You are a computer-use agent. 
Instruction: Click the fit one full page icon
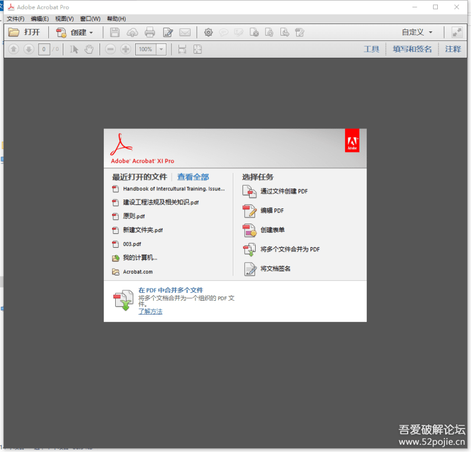click(197, 49)
